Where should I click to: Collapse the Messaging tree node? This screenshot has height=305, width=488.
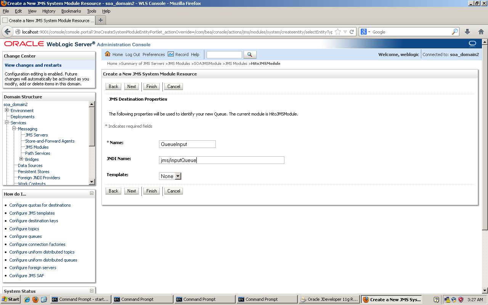(x=14, y=129)
